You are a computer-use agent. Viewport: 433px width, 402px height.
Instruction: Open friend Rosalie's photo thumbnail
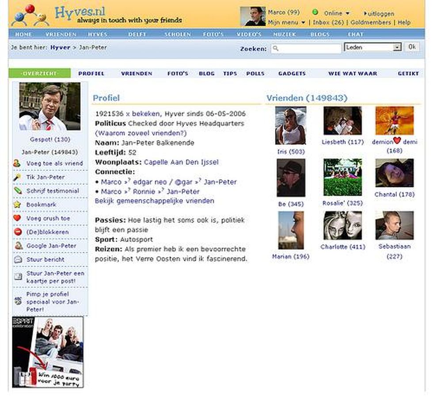click(x=342, y=177)
